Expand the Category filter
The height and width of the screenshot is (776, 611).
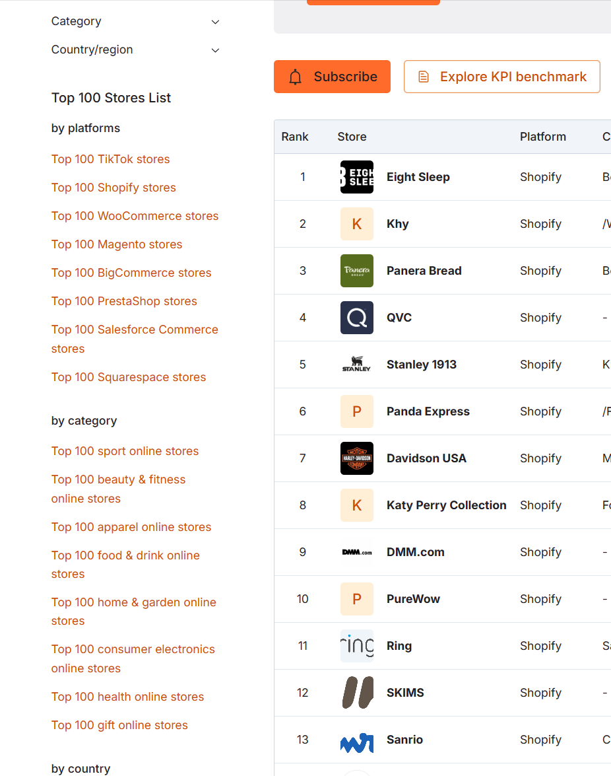pos(135,22)
